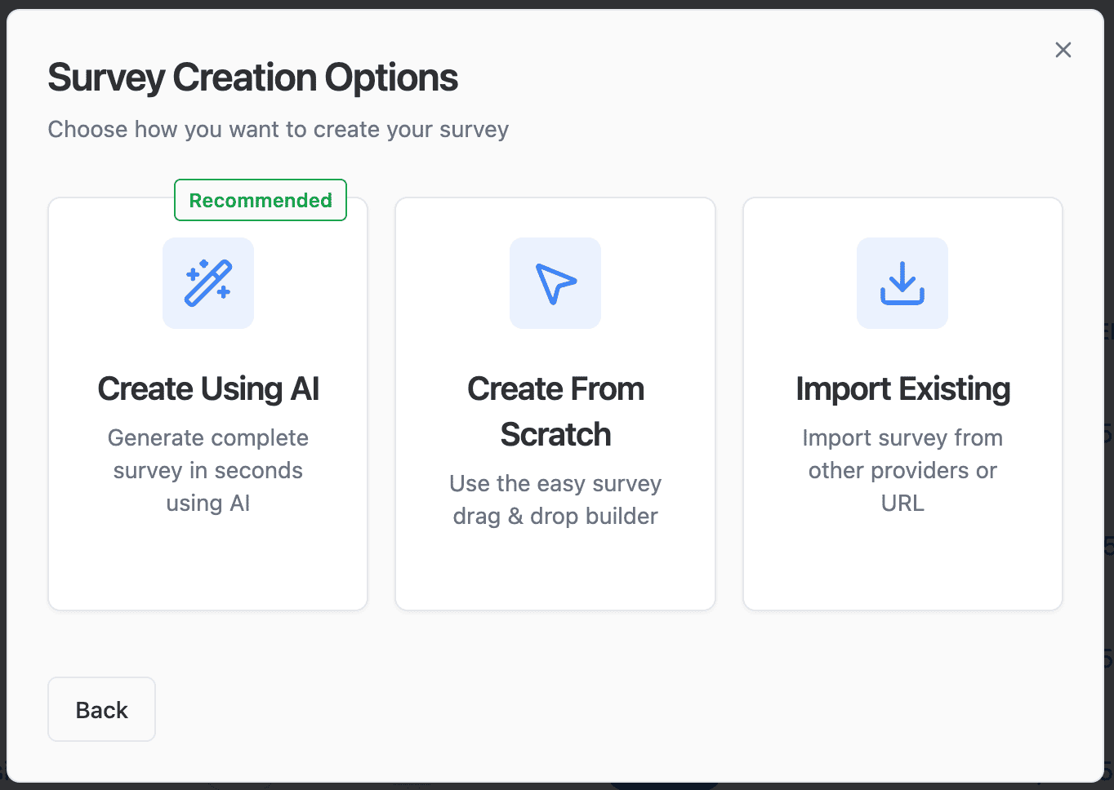Image resolution: width=1114 pixels, height=790 pixels.
Task: Click the 'Choose how you want to create' subtitle
Action: coord(278,129)
